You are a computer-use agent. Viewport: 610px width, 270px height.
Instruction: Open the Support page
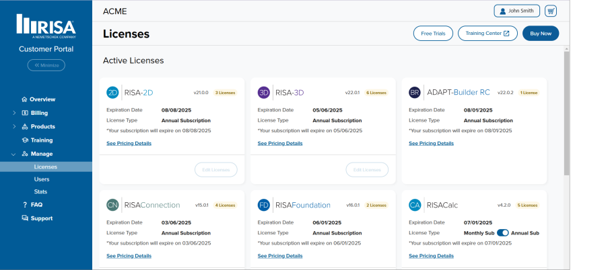click(x=42, y=218)
